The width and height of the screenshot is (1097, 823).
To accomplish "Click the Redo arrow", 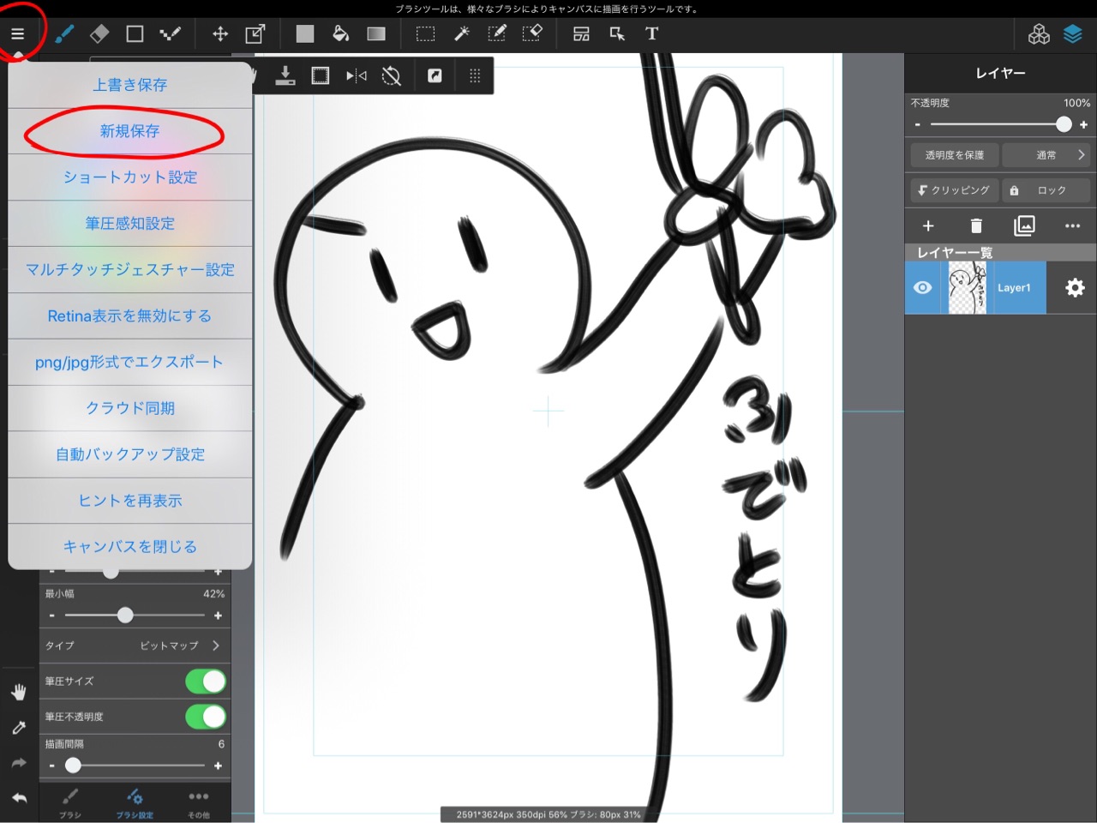I will pos(19,763).
